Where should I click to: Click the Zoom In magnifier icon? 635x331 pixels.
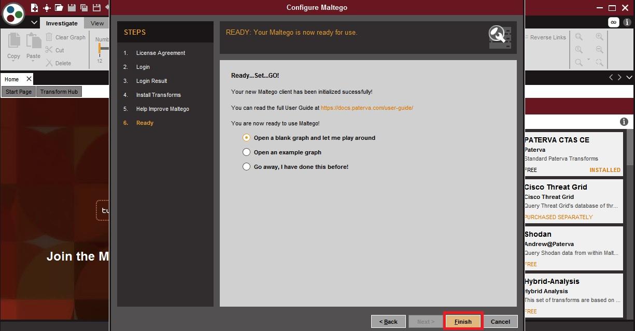click(x=599, y=37)
